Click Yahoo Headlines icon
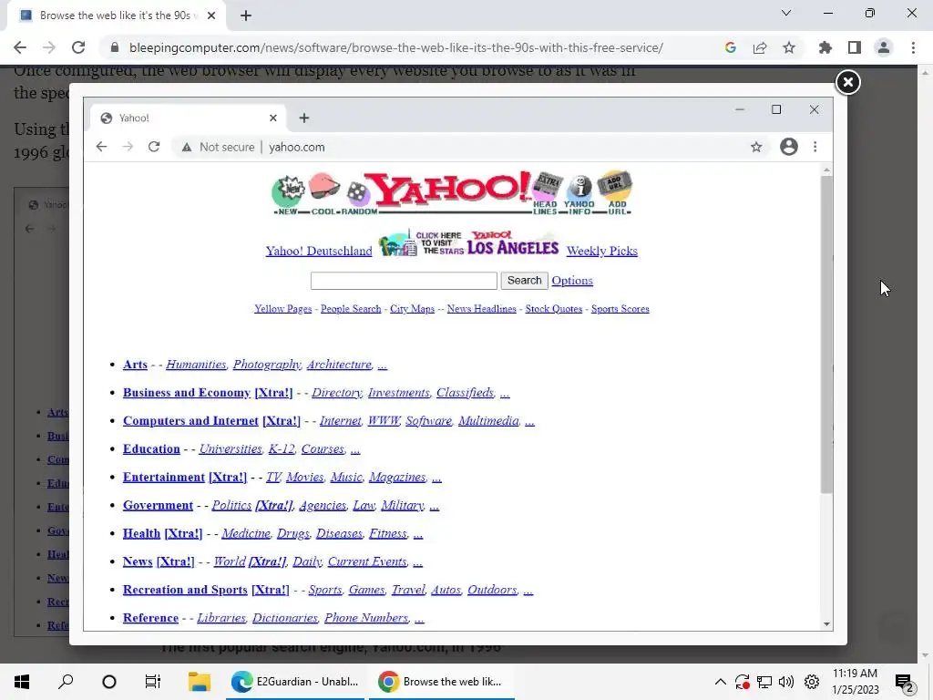Viewport: 933px width, 700px height. point(547,194)
